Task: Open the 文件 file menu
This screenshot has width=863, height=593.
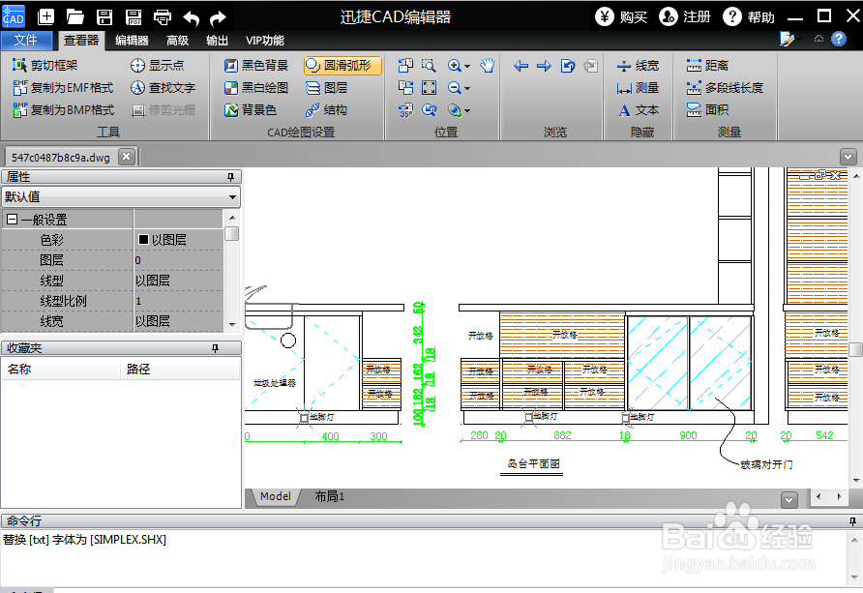Action: pyautogui.click(x=26, y=41)
